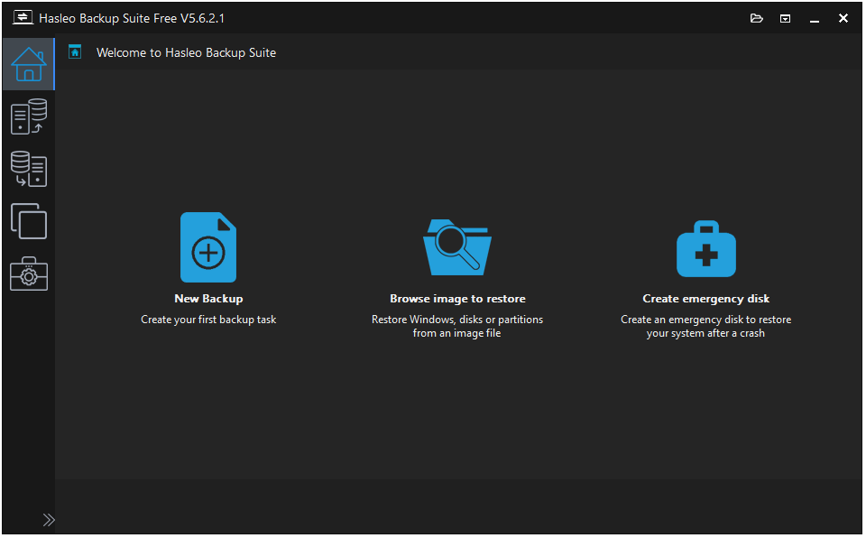Open the Tools briefcase section in the sidebar

(29, 274)
